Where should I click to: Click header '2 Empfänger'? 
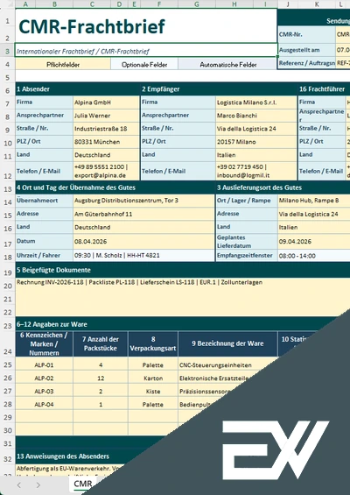(x=219, y=89)
